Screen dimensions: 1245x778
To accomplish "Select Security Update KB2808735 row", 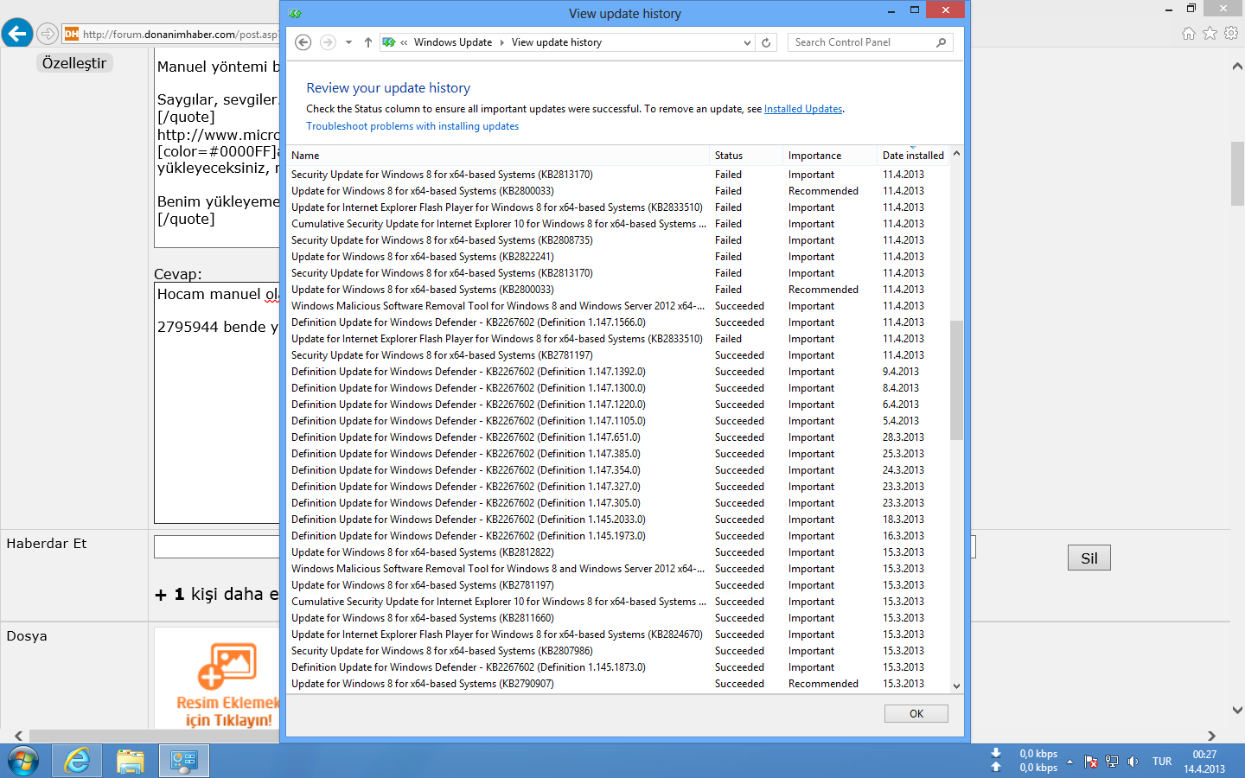I will (618, 240).
